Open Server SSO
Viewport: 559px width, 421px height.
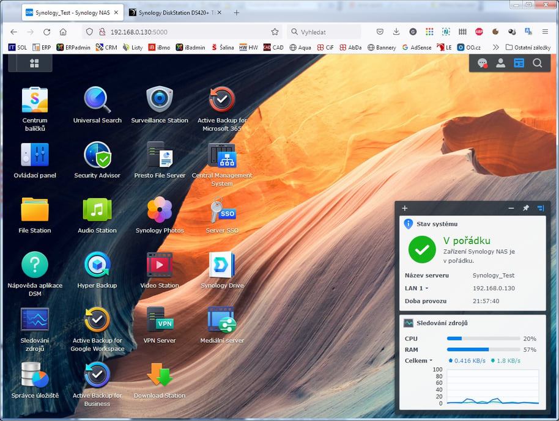(x=222, y=210)
